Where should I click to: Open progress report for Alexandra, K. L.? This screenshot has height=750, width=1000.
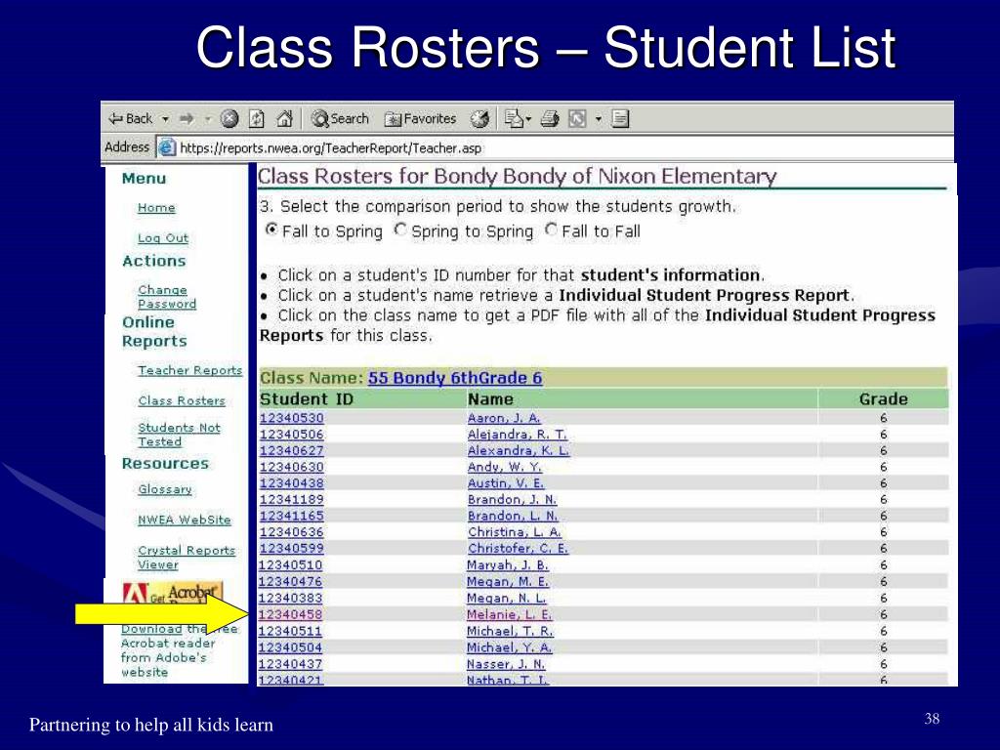click(x=519, y=451)
